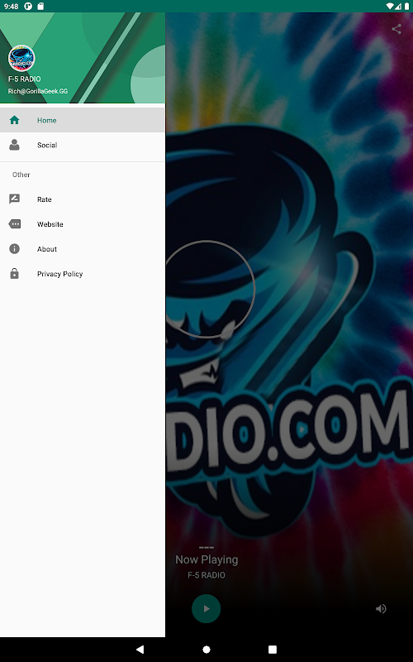Click the F-5 RADIO station name under Now Playing
413x662 pixels.
[206, 575]
